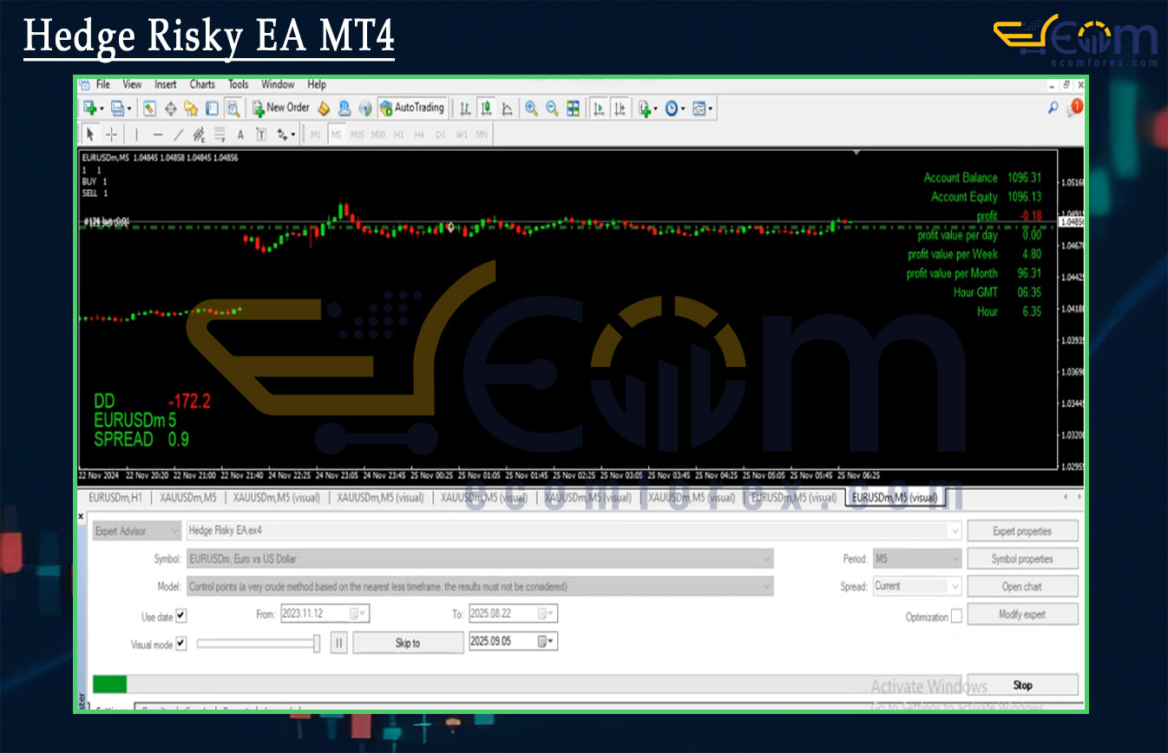Select the crosshair cursor tool
The height and width of the screenshot is (753, 1168).
111,134
